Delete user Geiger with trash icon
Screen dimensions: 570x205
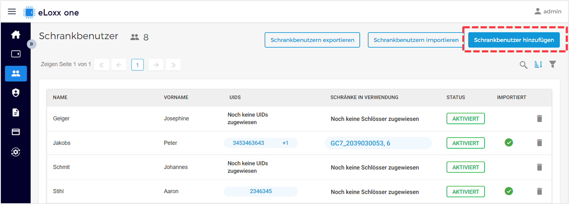(x=540, y=118)
